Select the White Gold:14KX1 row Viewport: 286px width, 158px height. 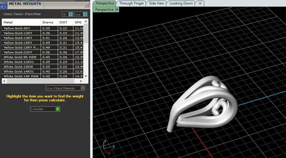pyautogui.click(x=43, y=71)
